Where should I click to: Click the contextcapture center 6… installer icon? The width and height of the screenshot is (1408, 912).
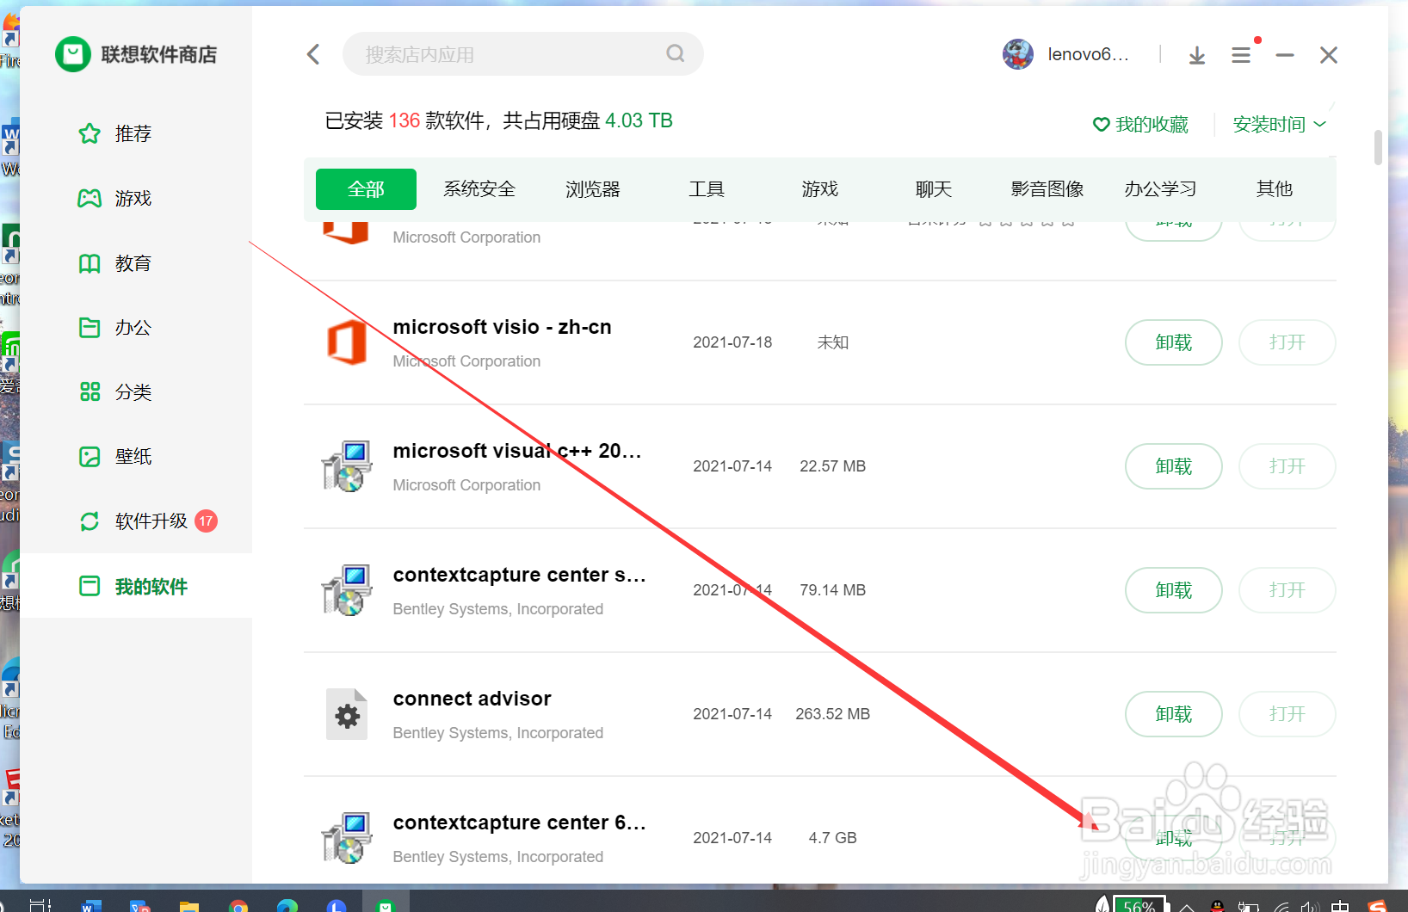(x=347, y=838)
